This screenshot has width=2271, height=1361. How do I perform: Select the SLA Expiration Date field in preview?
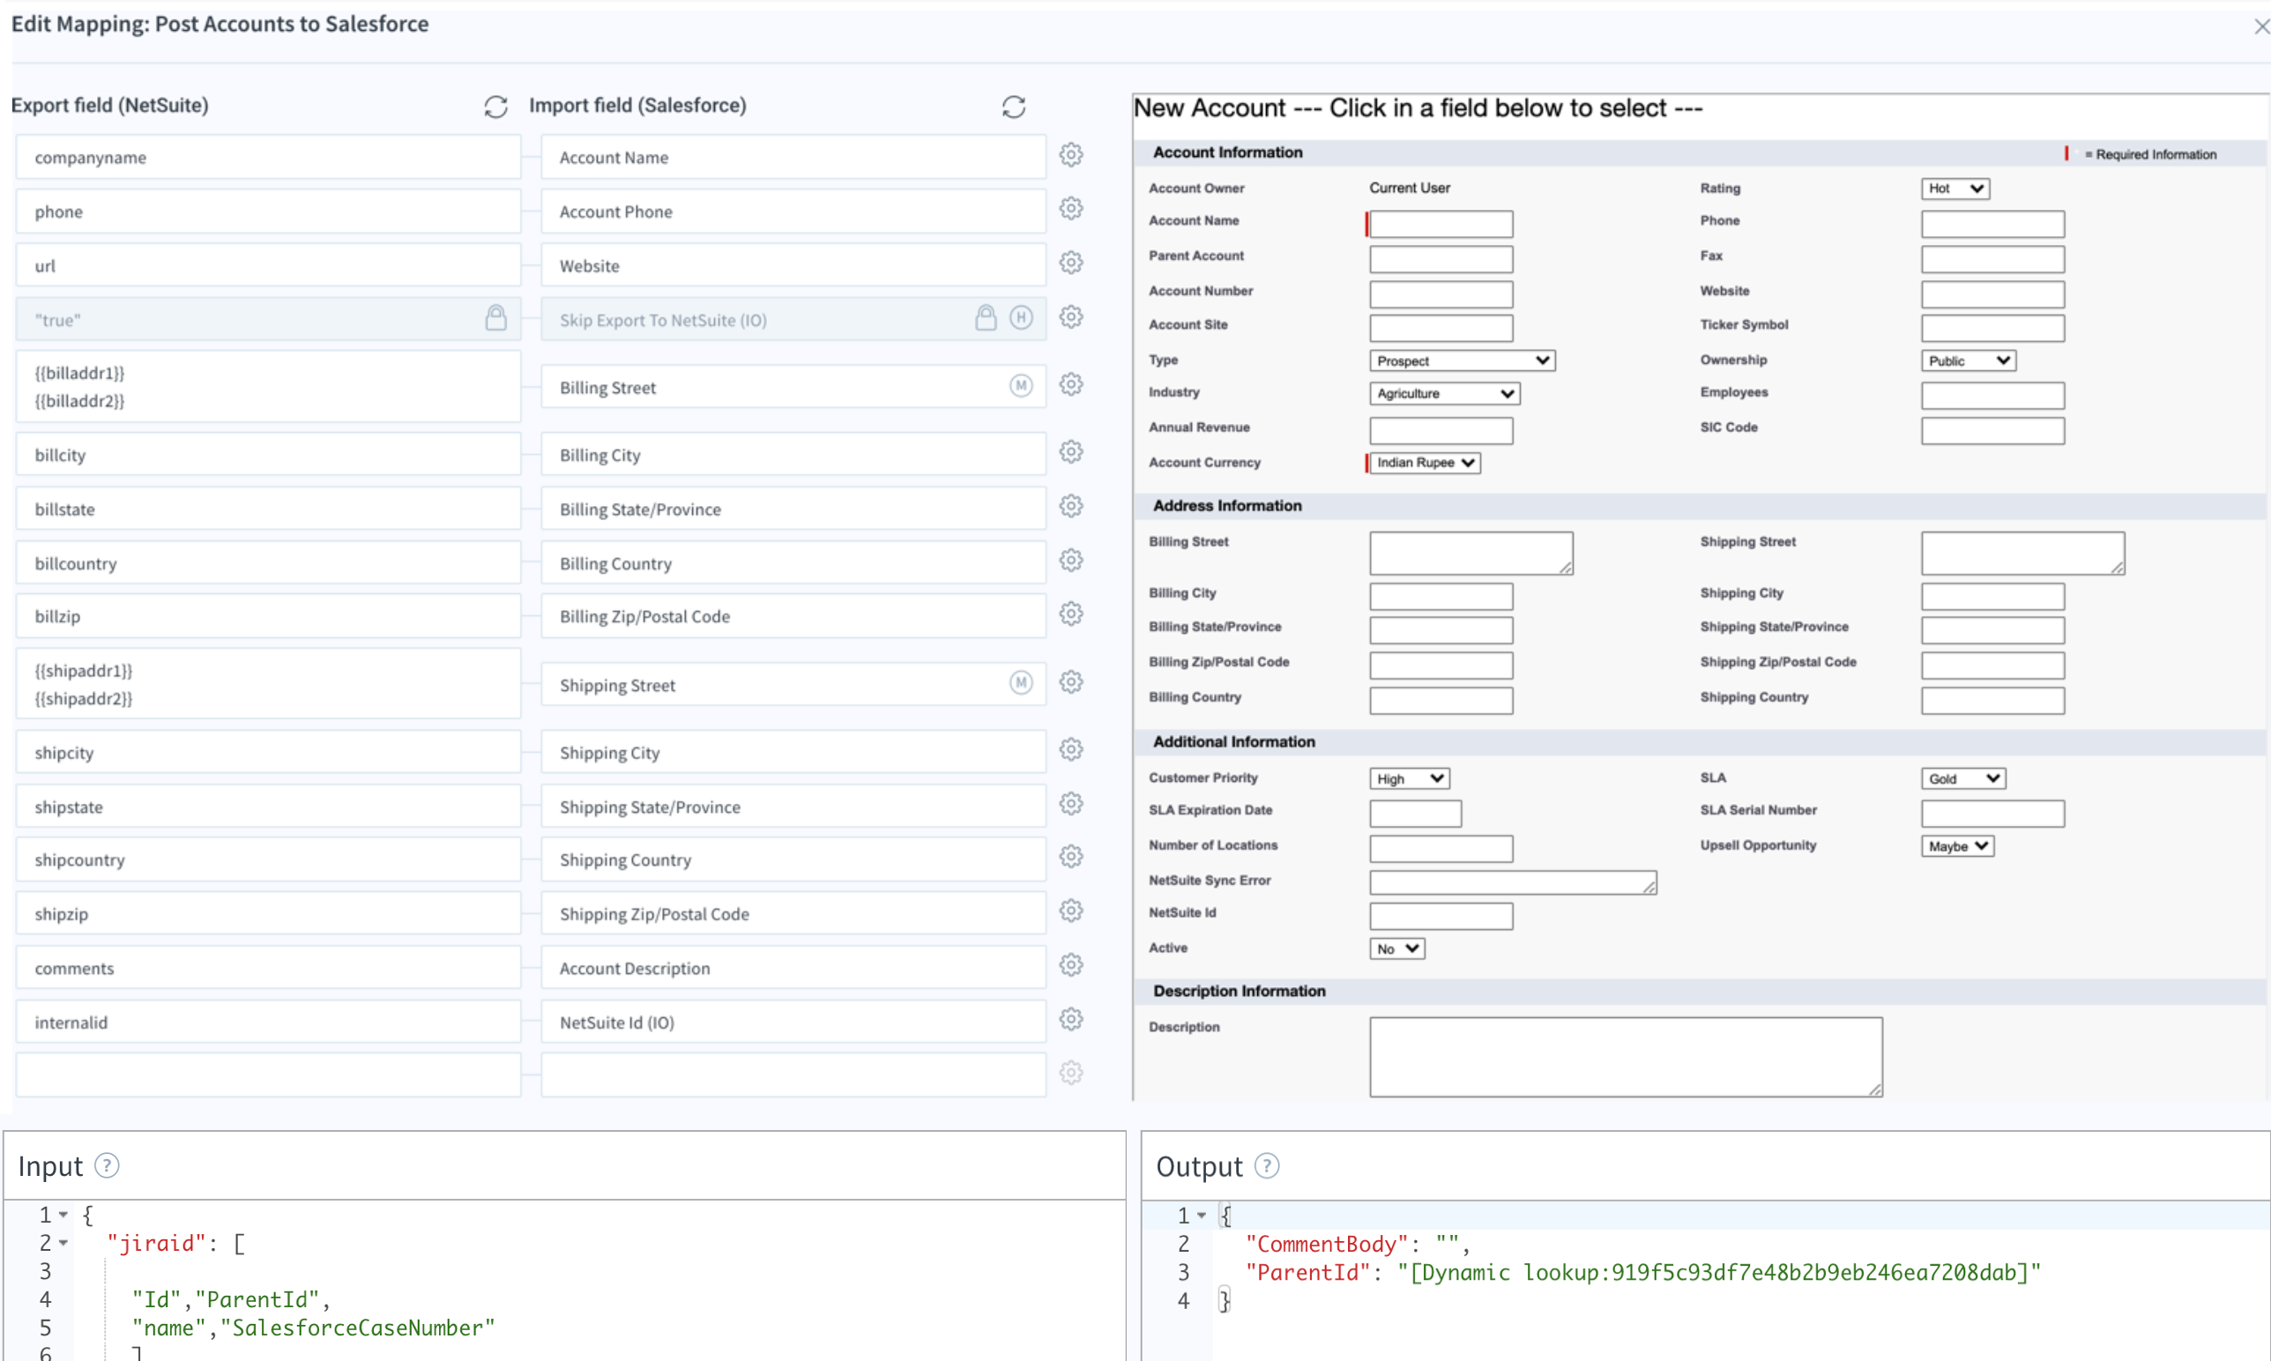(x=1414, y=814)
